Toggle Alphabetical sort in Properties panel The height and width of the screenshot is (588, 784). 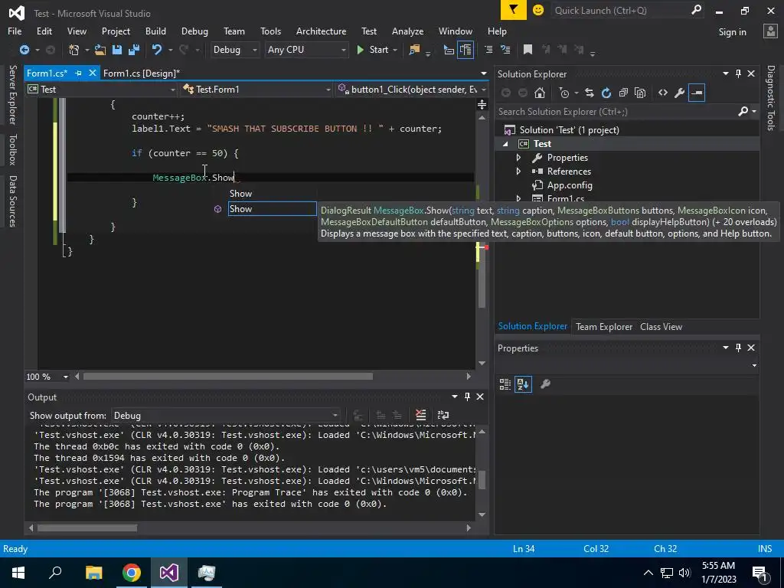(x=523, y=384)
